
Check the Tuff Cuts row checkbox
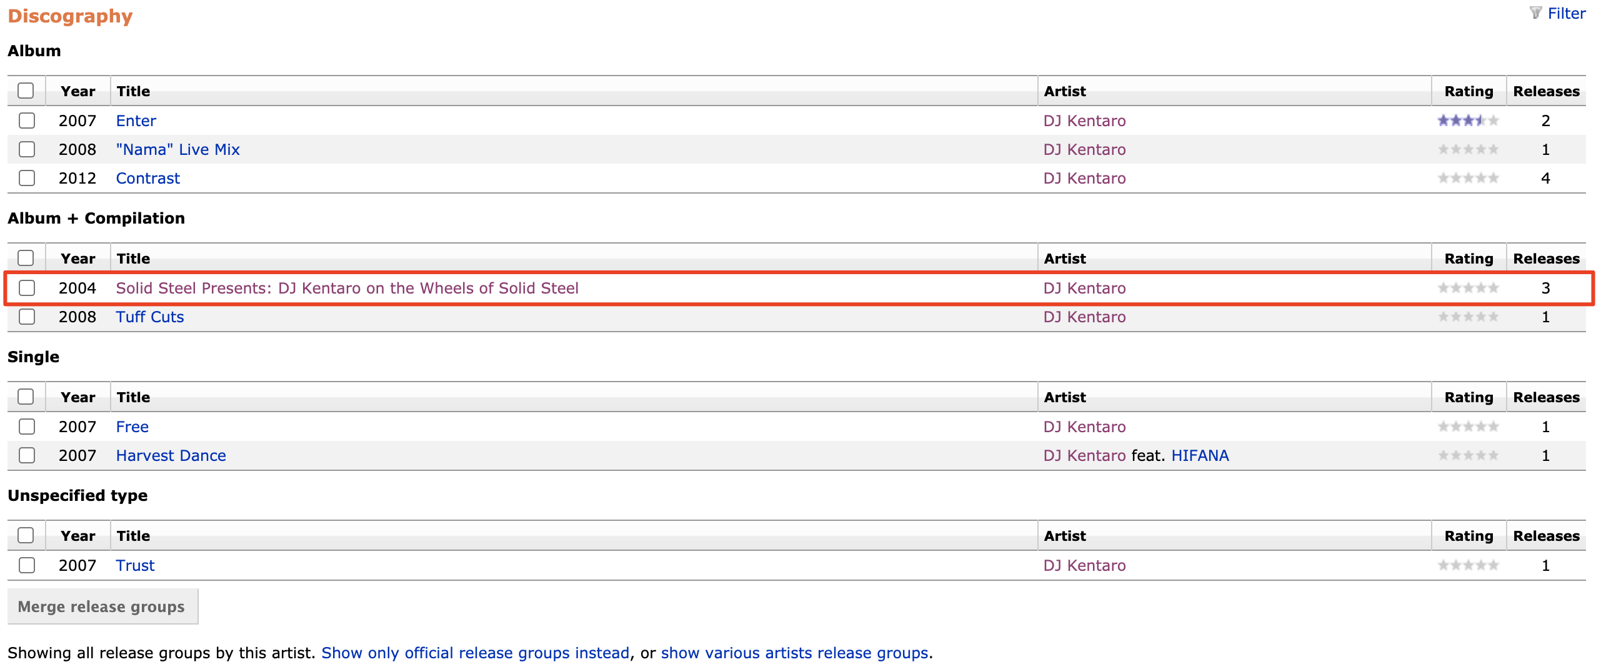point(26,317)
